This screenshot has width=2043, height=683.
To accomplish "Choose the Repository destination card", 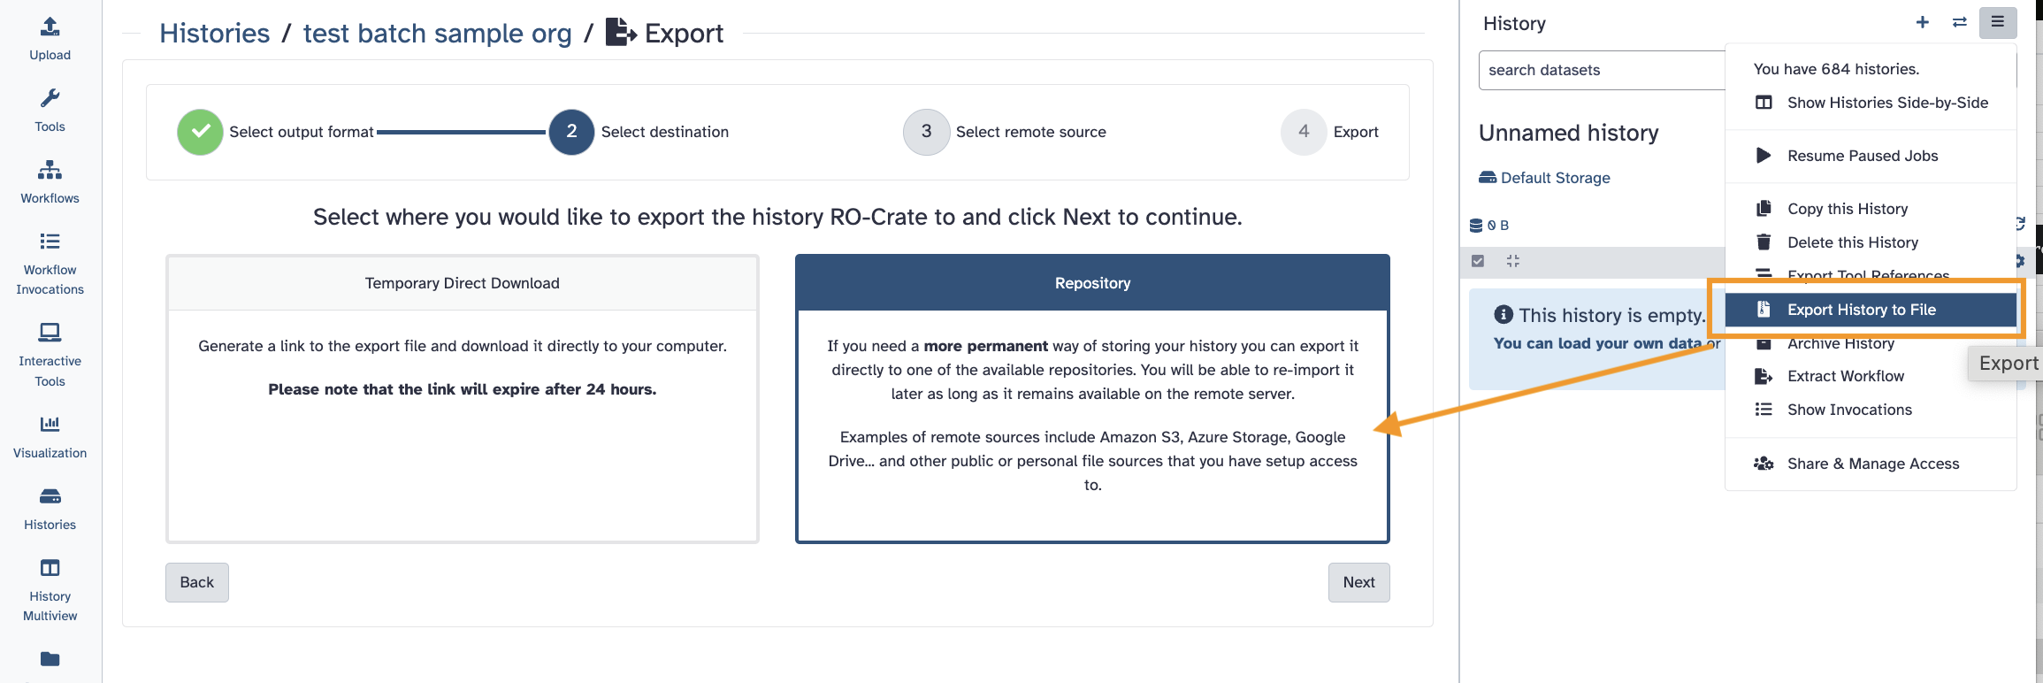I will pyautogui.click(x=1092, y=398).
